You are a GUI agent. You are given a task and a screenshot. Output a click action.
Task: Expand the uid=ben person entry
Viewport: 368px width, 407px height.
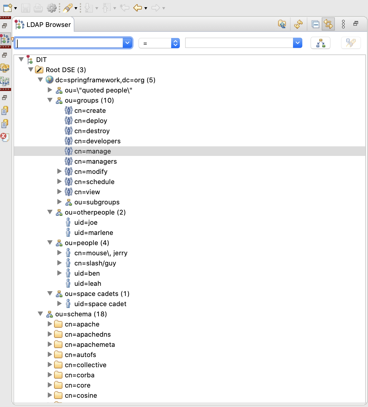[59, 273]
